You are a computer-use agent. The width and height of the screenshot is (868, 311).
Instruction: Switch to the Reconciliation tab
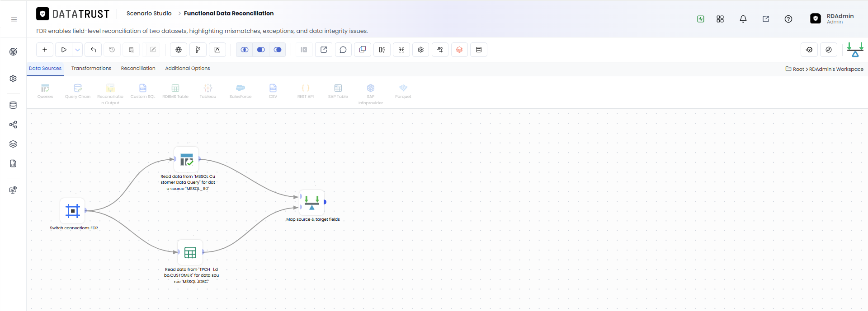click(x=138, y=69)
